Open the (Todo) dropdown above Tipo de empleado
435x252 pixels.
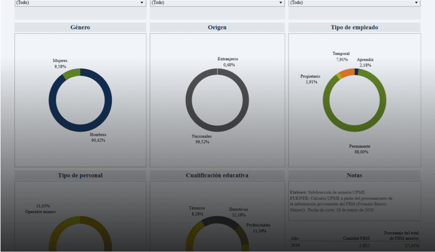[354, 3]
